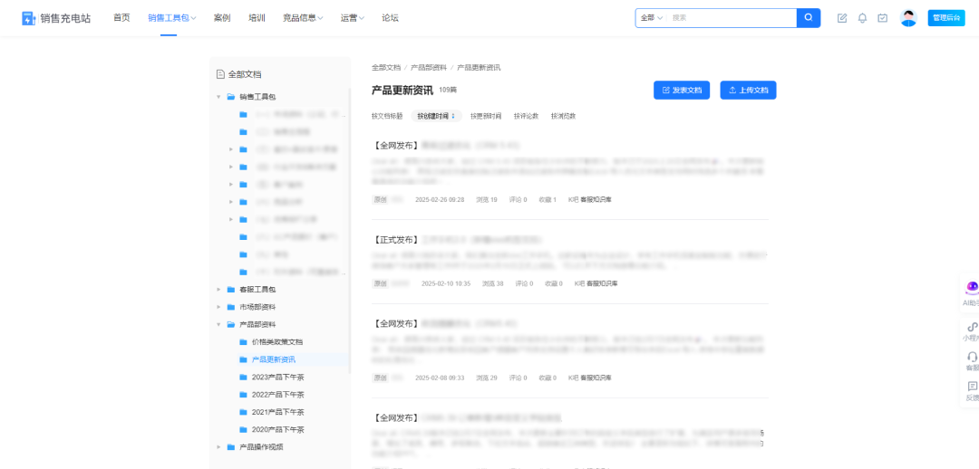Expand the 产品操作视频 tree node
The height and width of the screenshot is (469, 979).
click(x=218, y=447)
